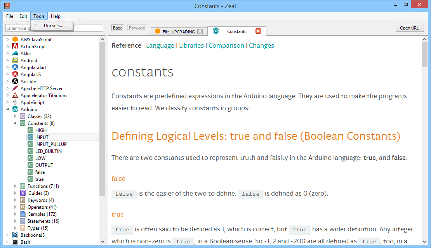Select the OUTPUT constant
431x248 pixels.
pos(44,165)
